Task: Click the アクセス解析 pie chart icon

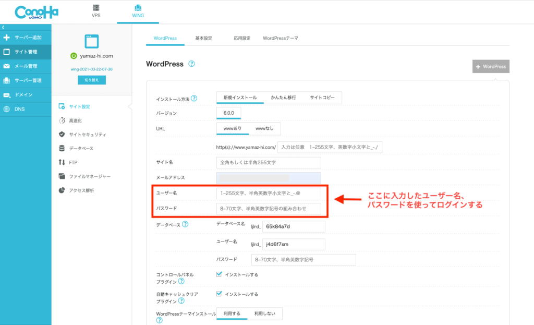Action: 62,190
